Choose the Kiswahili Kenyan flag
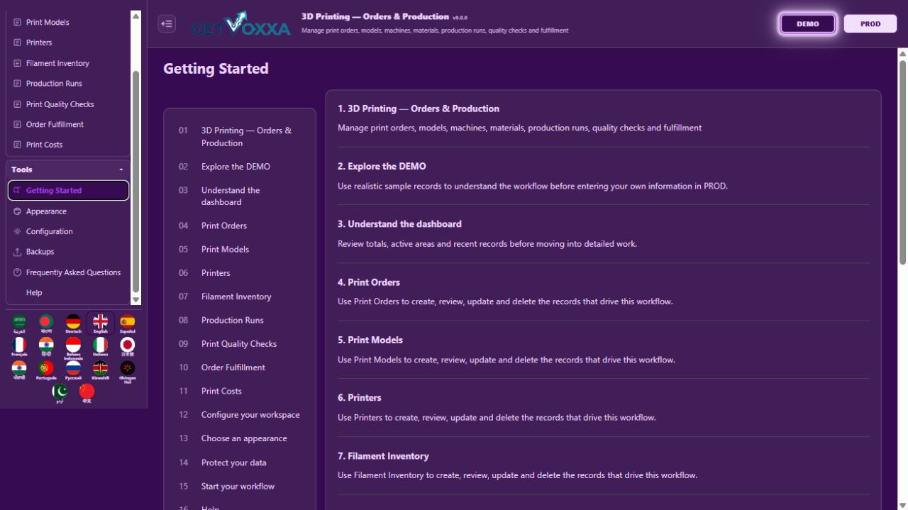The width and height of the screenshot is (908, 510). [101, 370]
